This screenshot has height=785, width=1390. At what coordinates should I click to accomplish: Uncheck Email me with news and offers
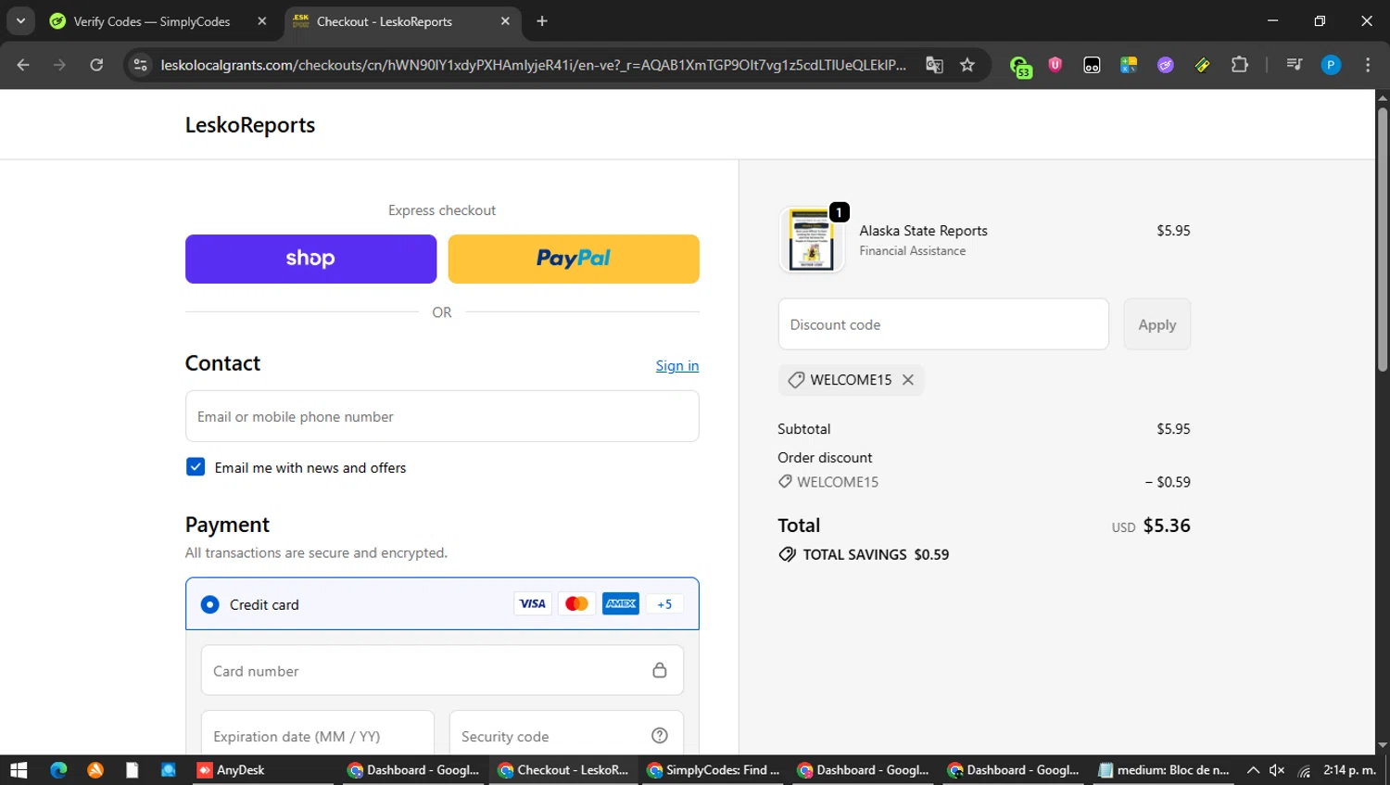[x=196, y=467]
